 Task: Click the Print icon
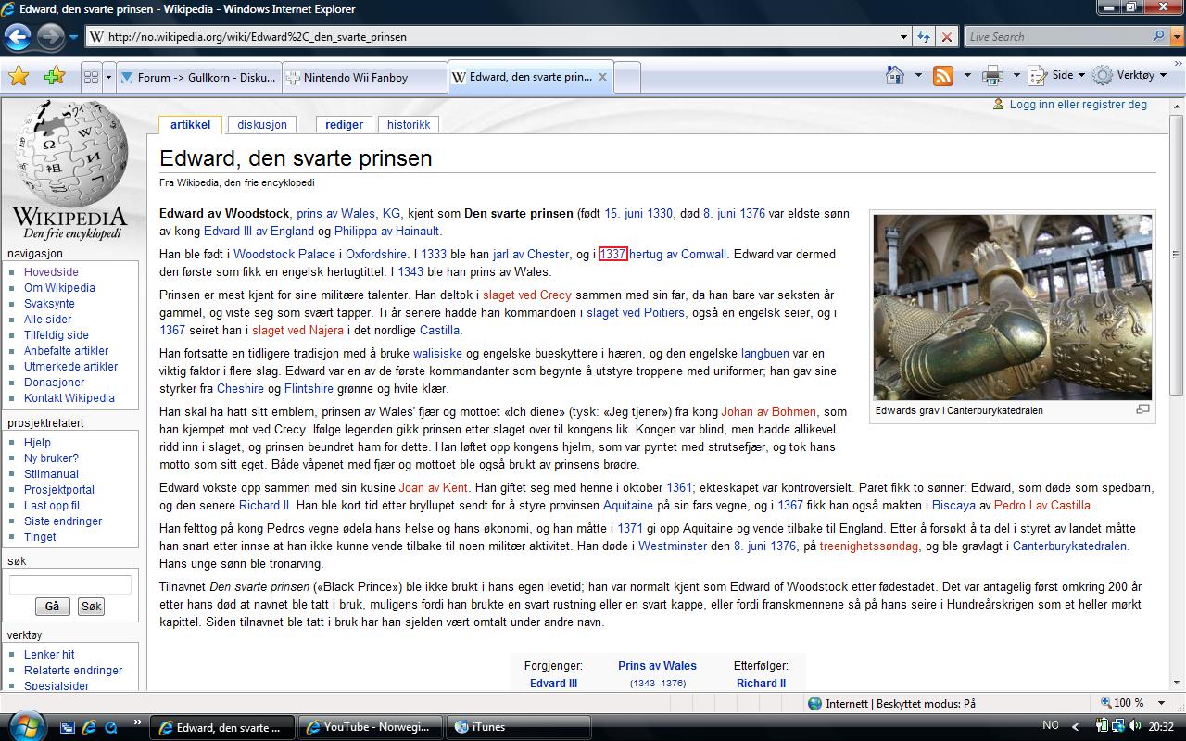pyautogui.click(x=992, y=75)
